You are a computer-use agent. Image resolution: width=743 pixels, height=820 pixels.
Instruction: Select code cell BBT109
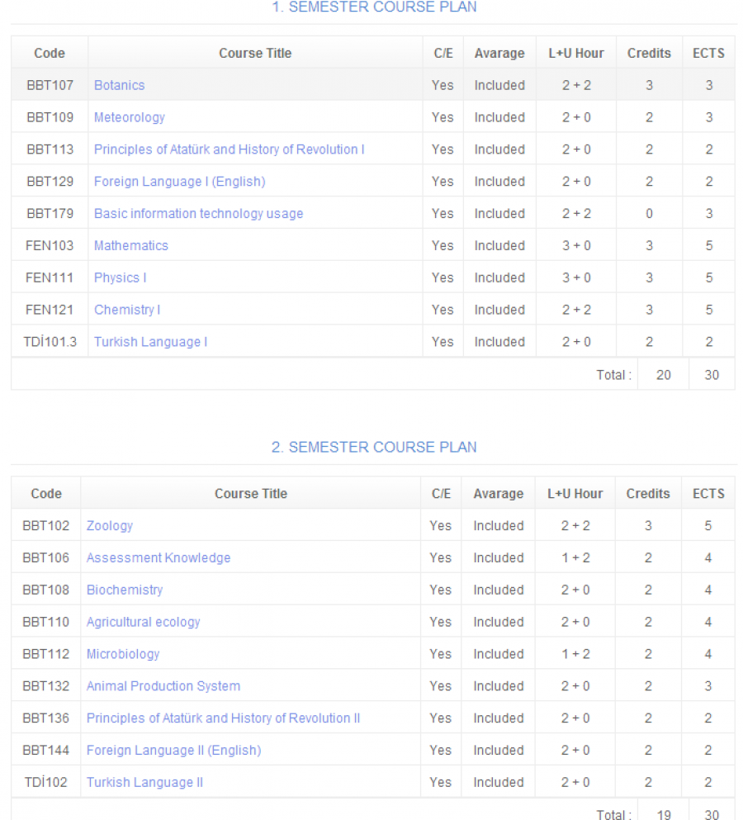(x=50, y=117)
